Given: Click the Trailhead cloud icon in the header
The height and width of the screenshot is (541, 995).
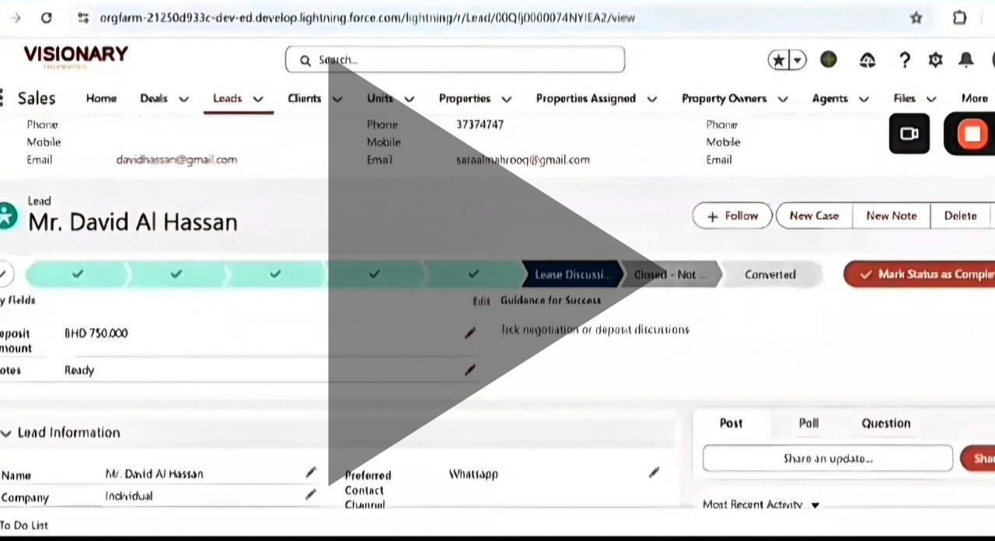Looking at the screenshot, I should click(867, 59).
